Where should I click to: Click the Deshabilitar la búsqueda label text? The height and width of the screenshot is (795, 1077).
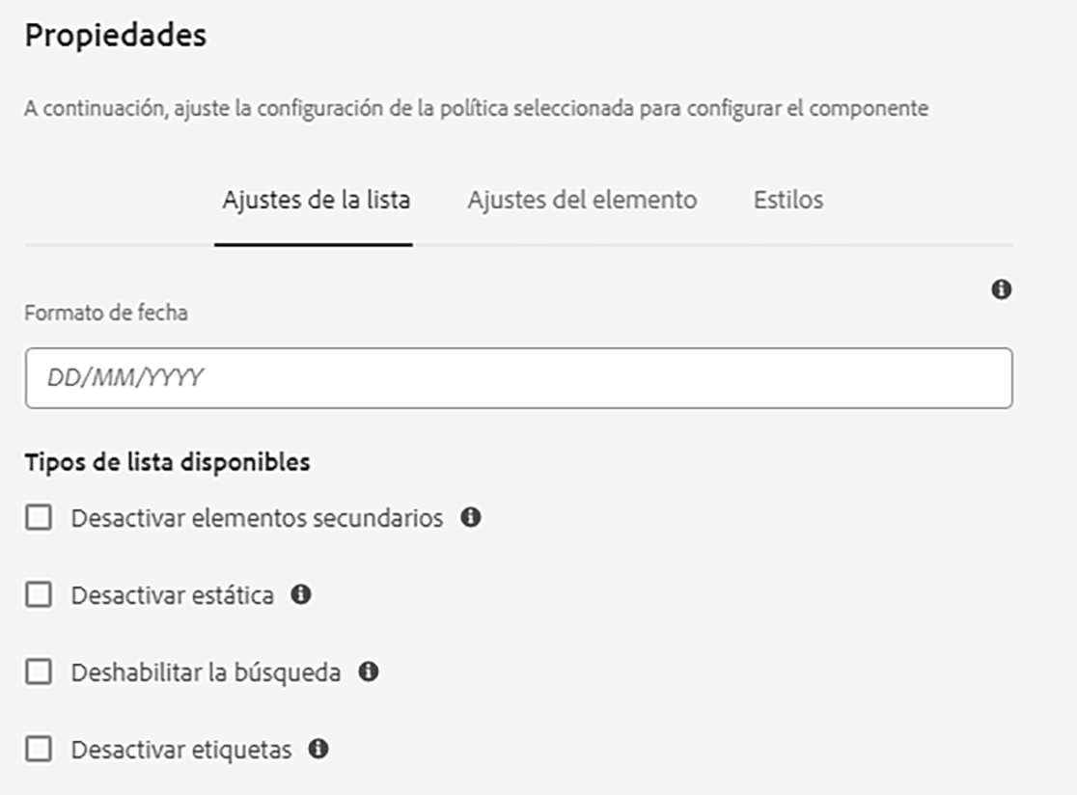(x=206, y=672)
